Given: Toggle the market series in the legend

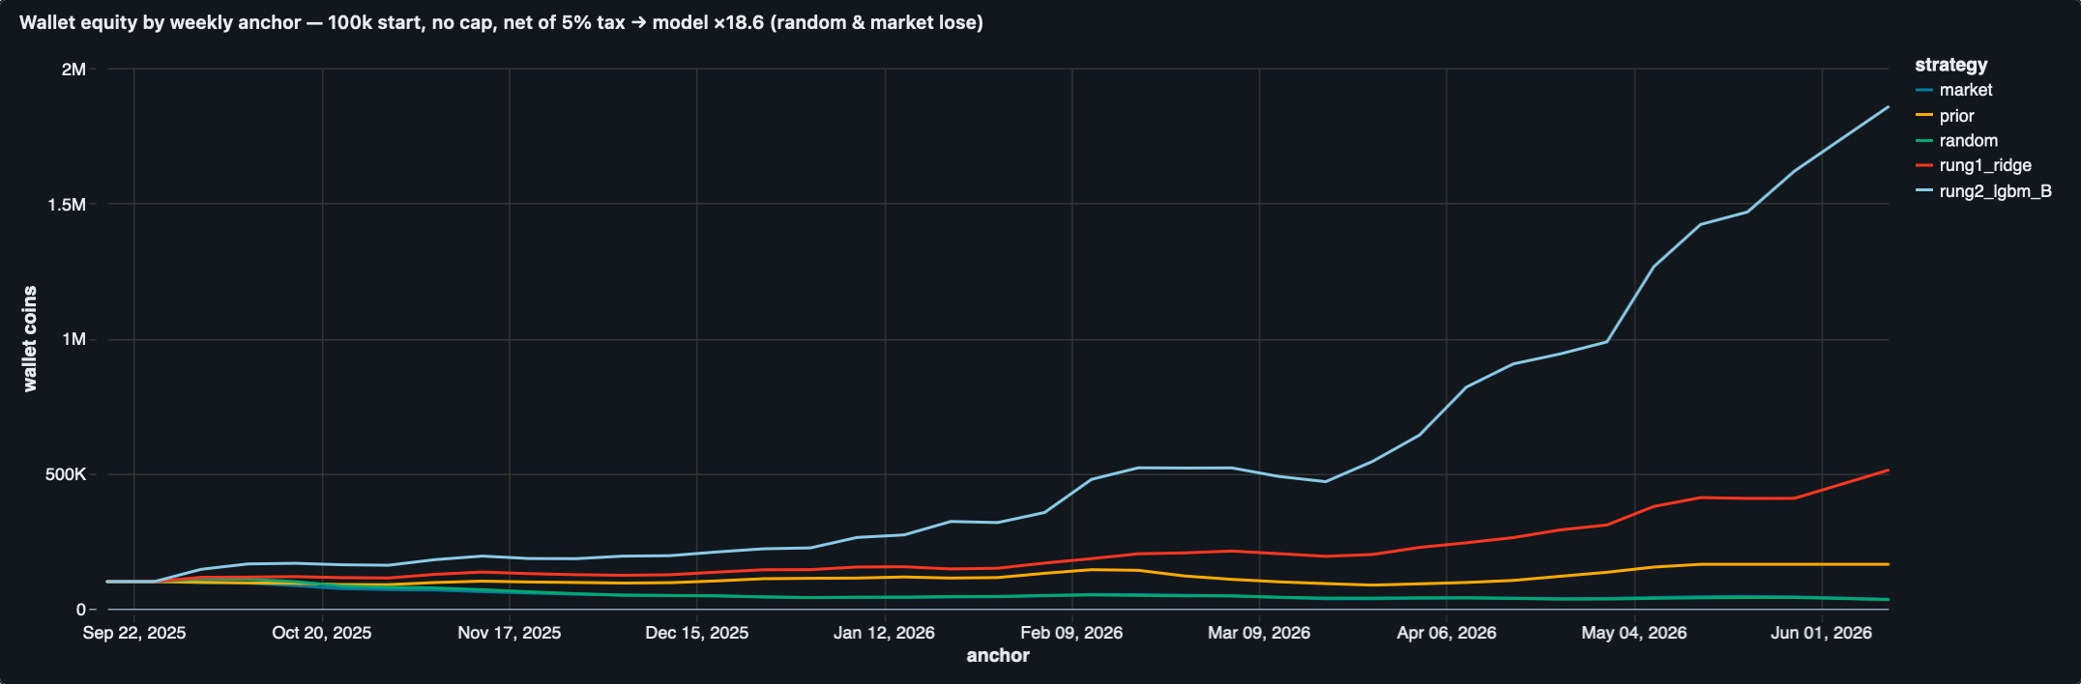Looking at the screenshot, I should coord(1954,90).
